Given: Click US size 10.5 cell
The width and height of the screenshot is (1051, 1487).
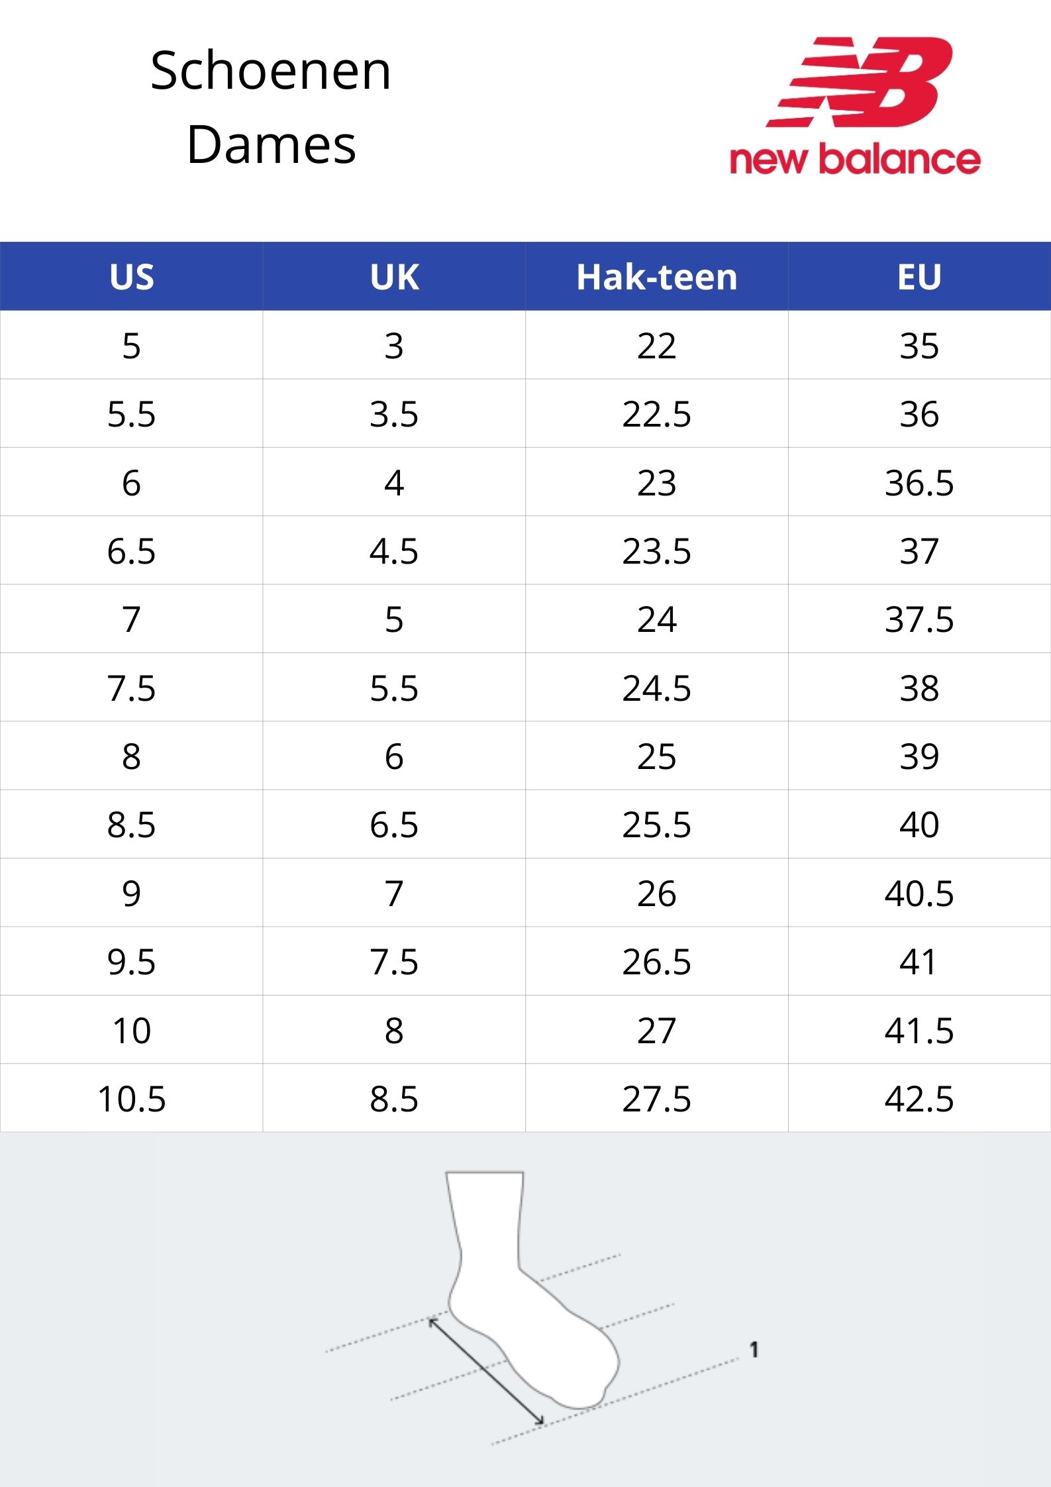Looking at the screenshot, I should [x=132, y=1098].
